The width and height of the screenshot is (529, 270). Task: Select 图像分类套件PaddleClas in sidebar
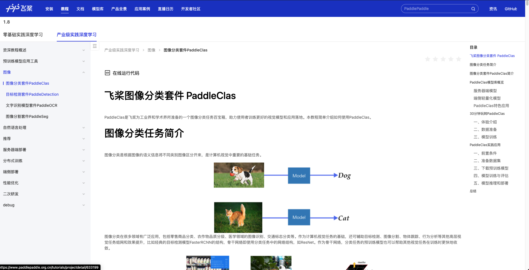pyautogui.click(x=27, y=83)
